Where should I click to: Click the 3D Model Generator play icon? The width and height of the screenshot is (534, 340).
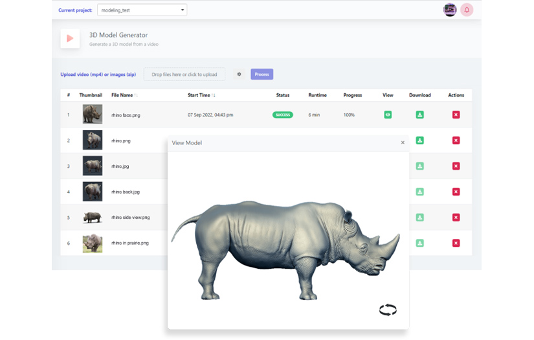(70, 38)
